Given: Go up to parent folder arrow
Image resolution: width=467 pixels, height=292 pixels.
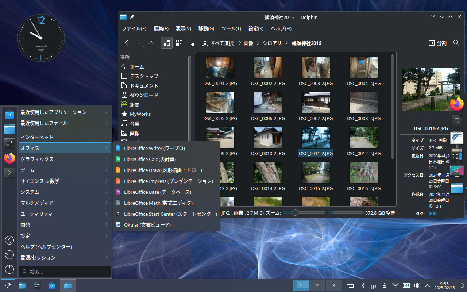Looking at the screenshot, I should pos(151,43).
